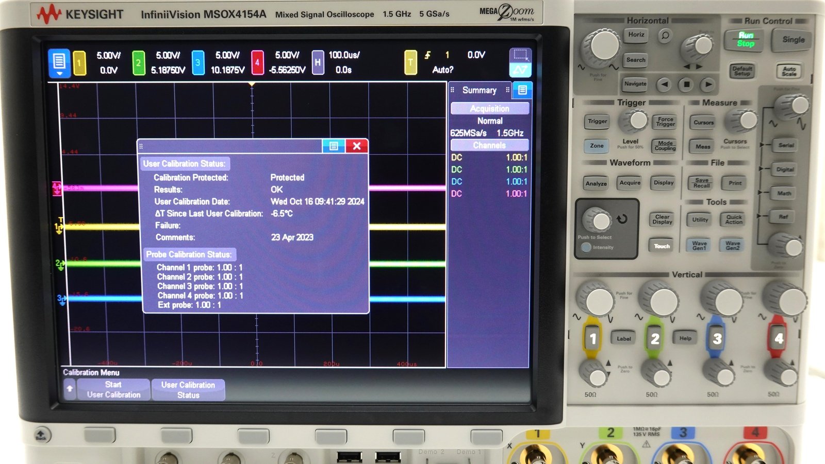Push the Navigate button
The width and height of the screenshot is (825, 464).
click(635, 84)
